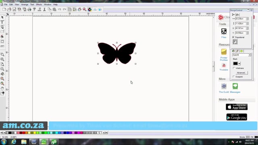Click the X position stepper arrows
Viewport: 258px width, 145px height.
point(247,29)
